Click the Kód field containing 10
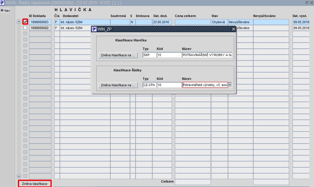Screen dimensions: 314x187 (169, 85)
